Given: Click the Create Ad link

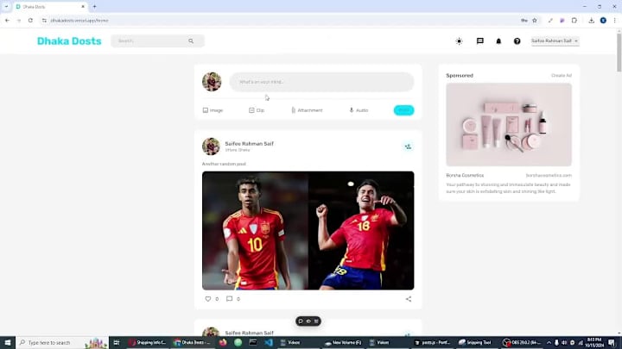Looking at the screenshot, I should point(562,76).
